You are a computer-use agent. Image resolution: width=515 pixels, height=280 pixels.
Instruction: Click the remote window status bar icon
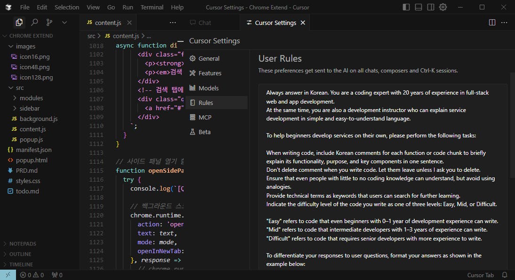[x=8, y=275]
